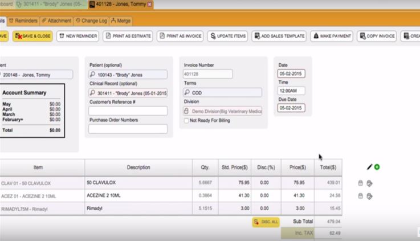Click the green plus add-line icon
420x241 pixels.
377,167
